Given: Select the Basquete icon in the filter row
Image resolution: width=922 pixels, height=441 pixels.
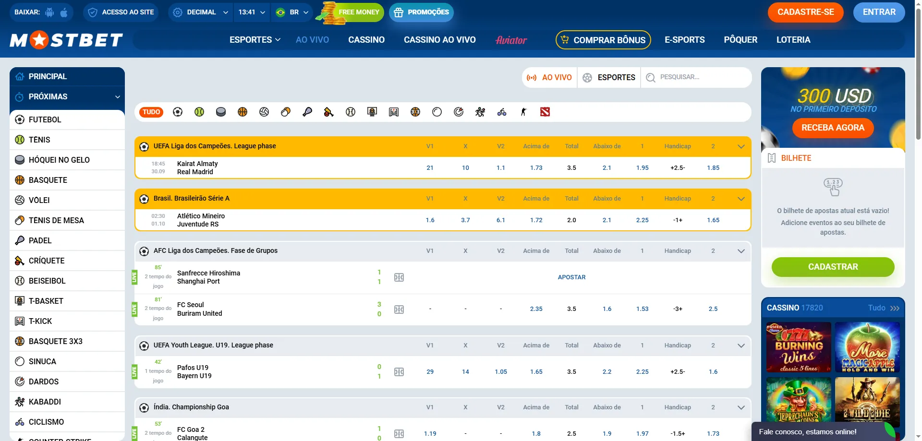Looking at the screenshot, I should [x=243, y=112].
